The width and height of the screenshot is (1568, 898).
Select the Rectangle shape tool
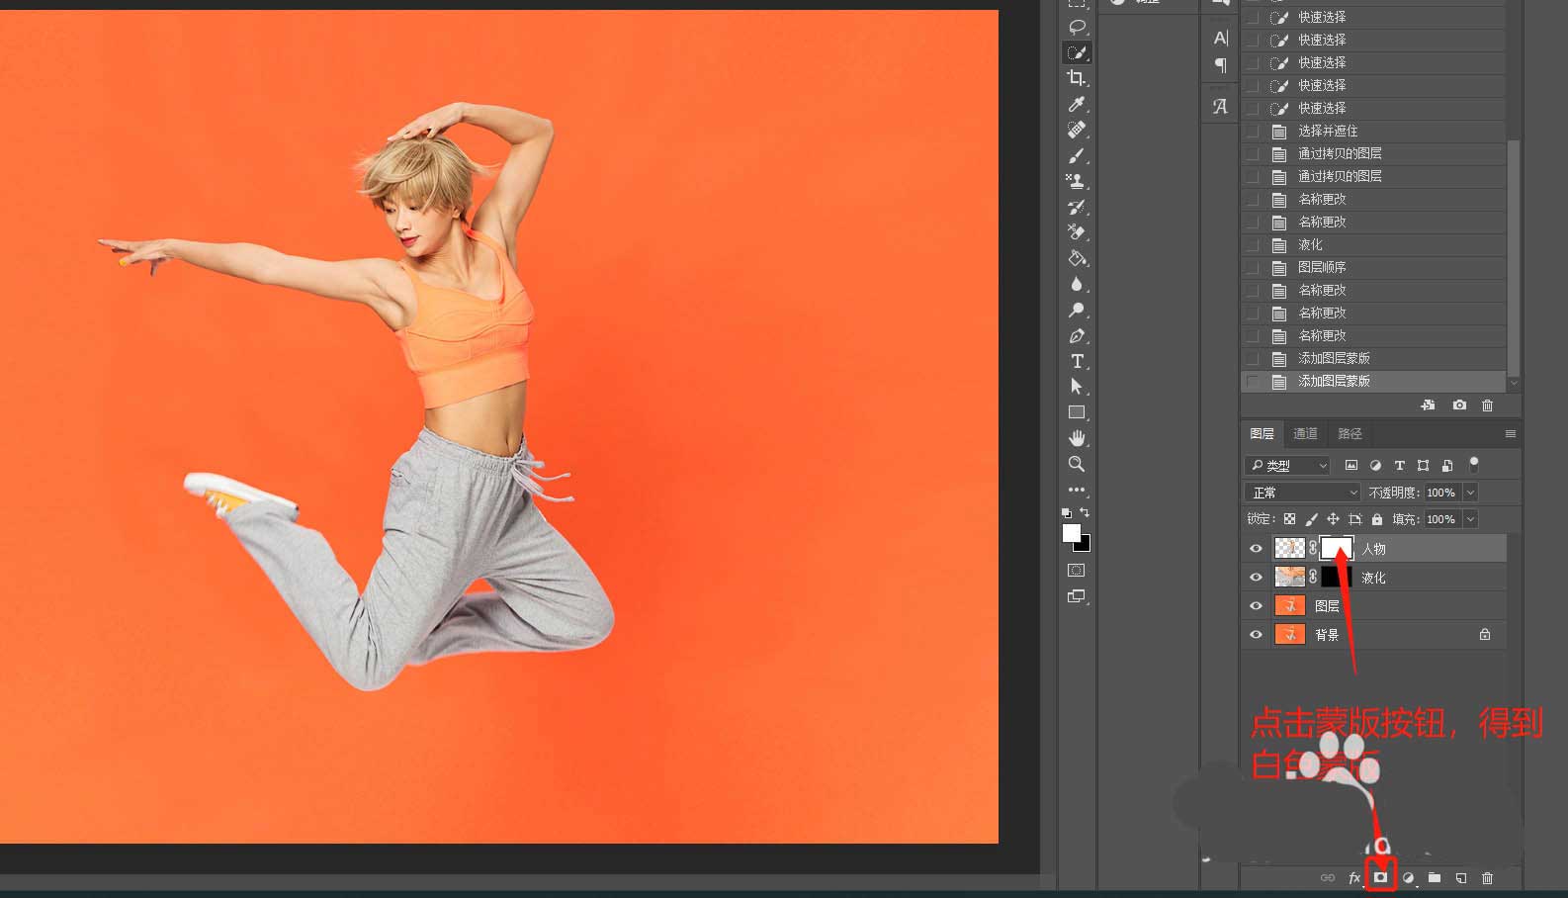pyautogui.click(x=1077, y=412)
